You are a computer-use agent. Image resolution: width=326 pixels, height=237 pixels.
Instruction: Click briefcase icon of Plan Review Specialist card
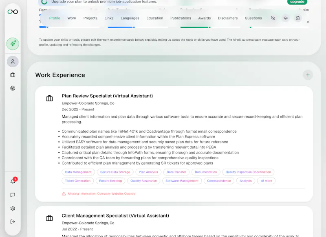[x=49, y=98]
